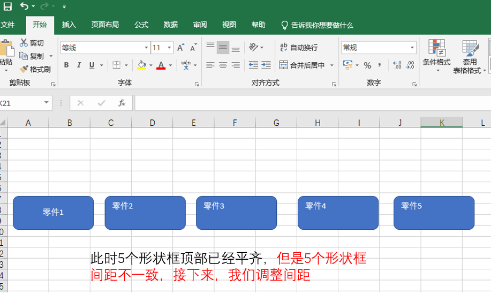
Task: Select the 零件3 shape
Action: click(237, 213)
